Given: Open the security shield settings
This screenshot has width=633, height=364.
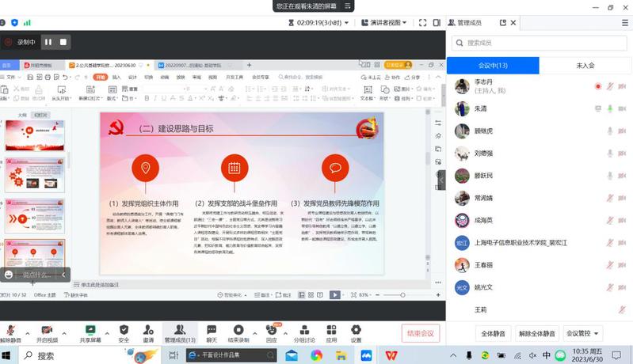Looking at the screenshot, I should coord(124,329).
